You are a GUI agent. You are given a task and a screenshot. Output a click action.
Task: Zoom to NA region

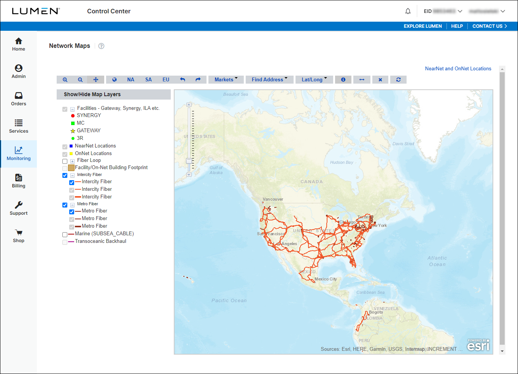[131, 80]
